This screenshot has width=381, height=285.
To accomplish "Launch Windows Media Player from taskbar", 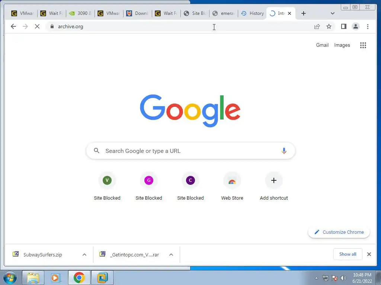I will (x=56, y=278).
